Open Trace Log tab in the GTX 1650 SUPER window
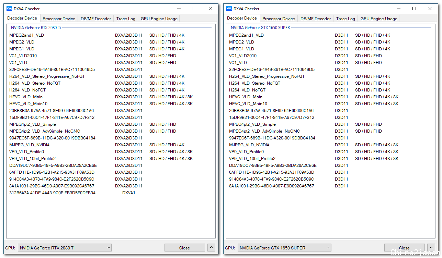This screenshot has width=442, height=258. 345,19
